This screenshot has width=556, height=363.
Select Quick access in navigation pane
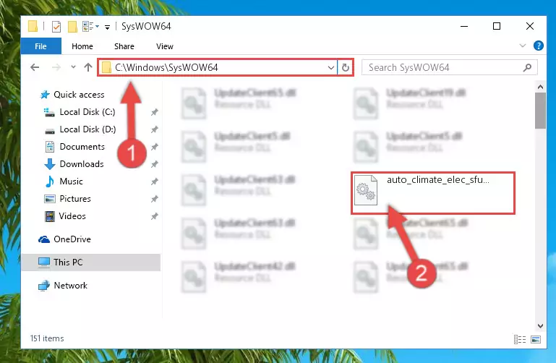point(79,95)
